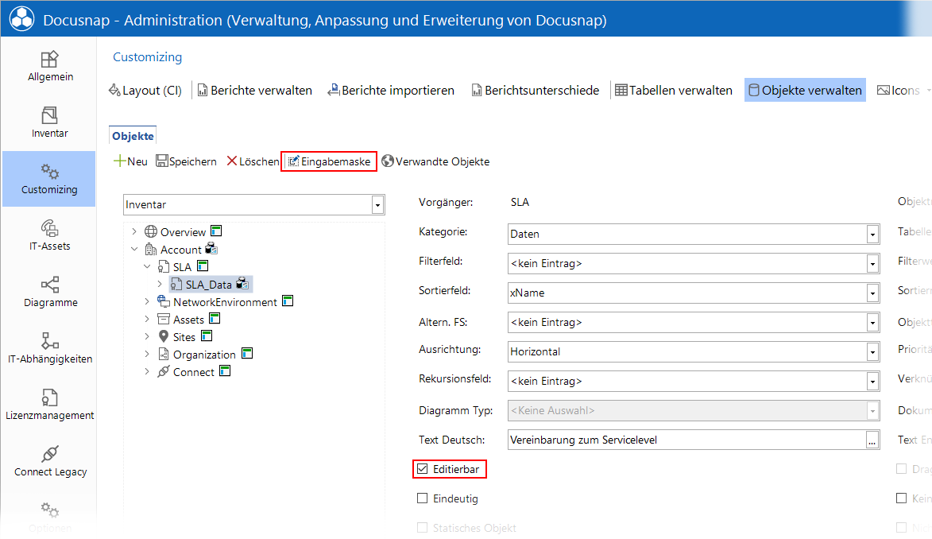Open Berichtsunterschiede
Image resolution: width=932 pixels, height=539 pixels.
[535, 91]
